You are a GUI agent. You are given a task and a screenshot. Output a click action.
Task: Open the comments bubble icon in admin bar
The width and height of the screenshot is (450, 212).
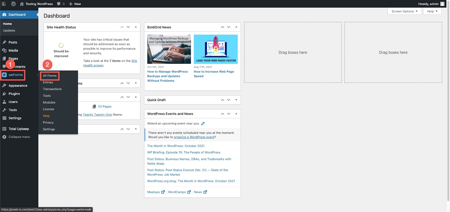pyautogui.click(x=59, y=4)
